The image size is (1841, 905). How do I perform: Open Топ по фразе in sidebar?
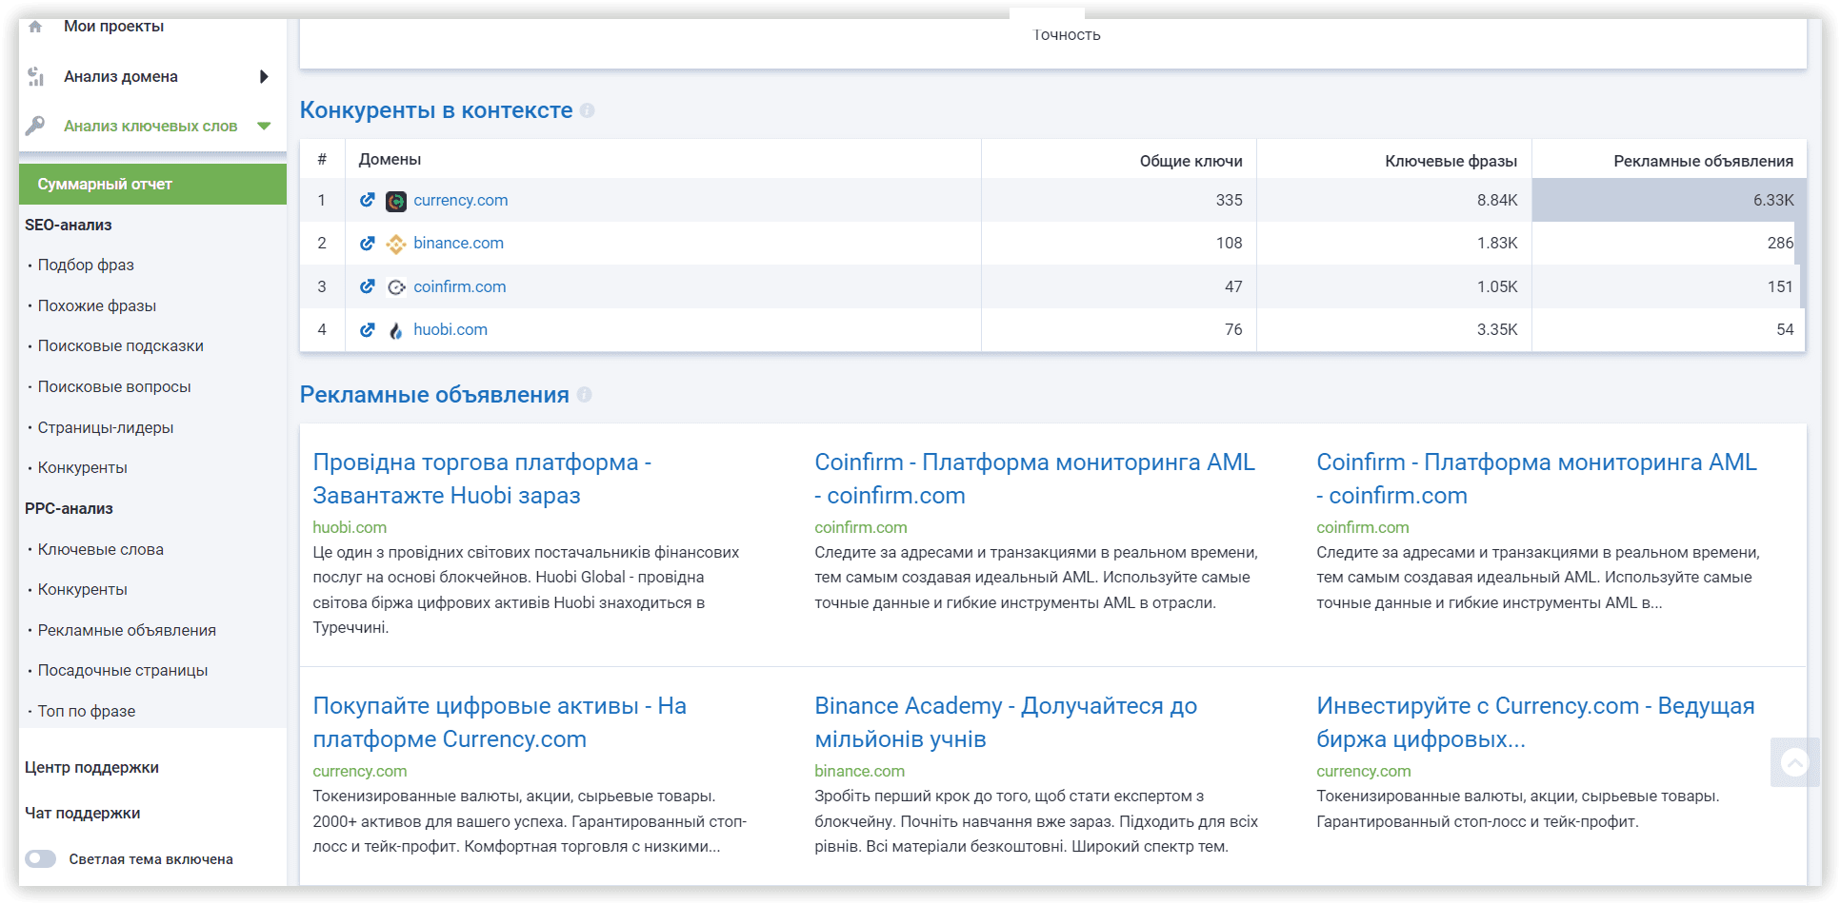coord(87,711)
